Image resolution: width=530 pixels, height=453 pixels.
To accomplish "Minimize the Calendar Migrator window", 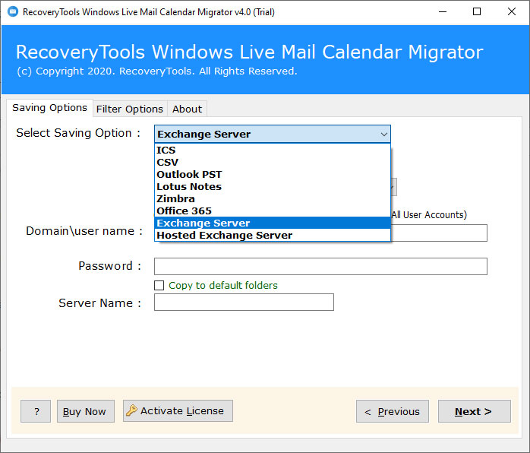I will [443, 12].
